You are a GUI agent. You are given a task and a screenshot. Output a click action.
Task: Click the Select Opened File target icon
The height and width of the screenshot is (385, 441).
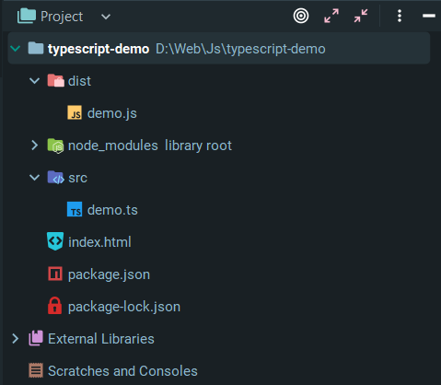[x=301, y=16]
